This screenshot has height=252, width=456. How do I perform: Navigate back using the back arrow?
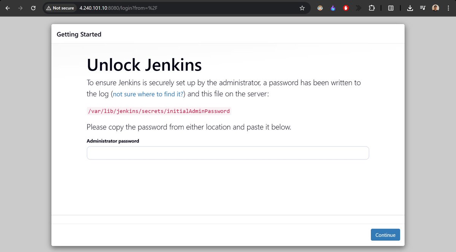click(8, 8)
